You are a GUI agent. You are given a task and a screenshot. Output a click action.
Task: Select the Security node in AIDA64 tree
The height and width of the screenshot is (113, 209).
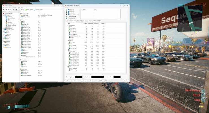(x=7, y=43)
